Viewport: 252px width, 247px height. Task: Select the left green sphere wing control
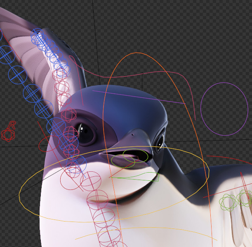pos(228,202)
